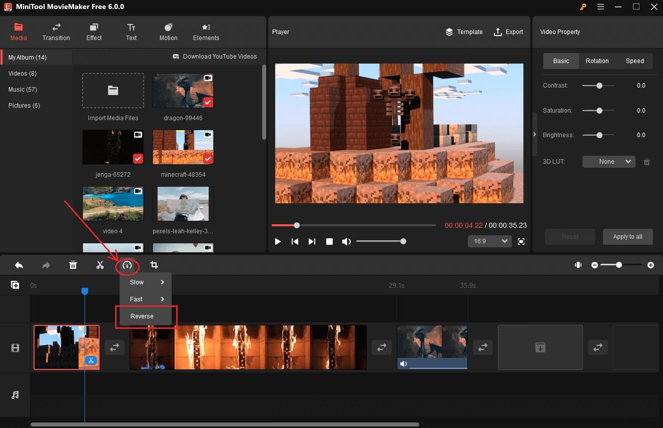Click Download YouTube Videos link

pos(215,57)
